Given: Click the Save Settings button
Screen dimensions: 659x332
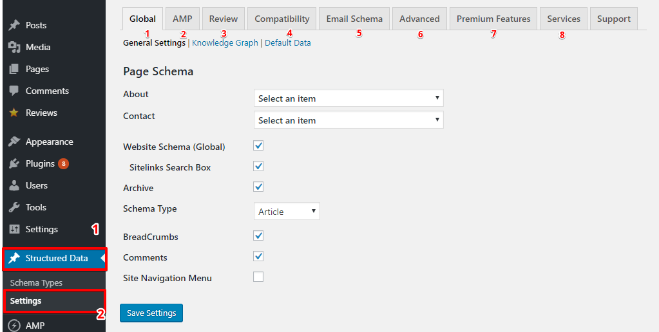Looking at the screenshot, I should [151, 313].
